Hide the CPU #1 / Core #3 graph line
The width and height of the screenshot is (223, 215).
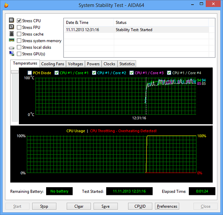click(x=132, y=73)
